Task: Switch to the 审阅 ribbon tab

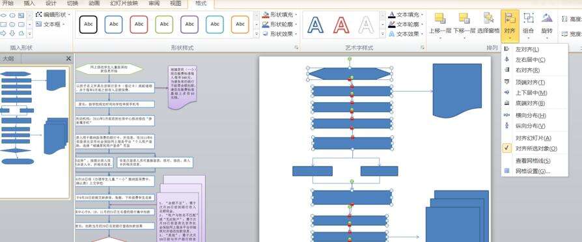Action: click(154, 3)
